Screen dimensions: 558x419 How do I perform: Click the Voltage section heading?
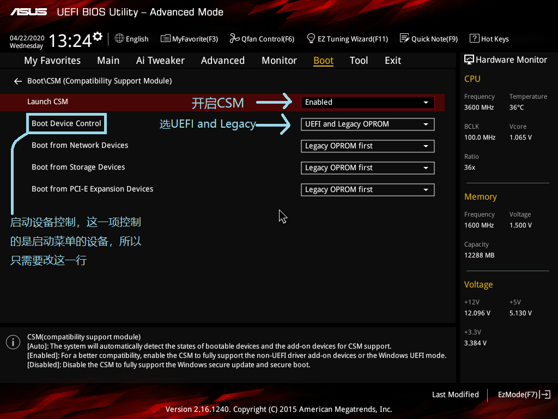[478, 285]
